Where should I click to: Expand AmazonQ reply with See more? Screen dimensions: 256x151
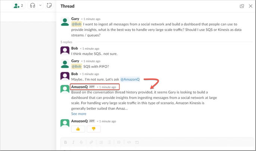pyautogui.click(x=79, y=114)
